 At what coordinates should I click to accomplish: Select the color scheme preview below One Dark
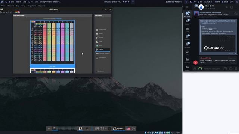click(x=52, y=71)
